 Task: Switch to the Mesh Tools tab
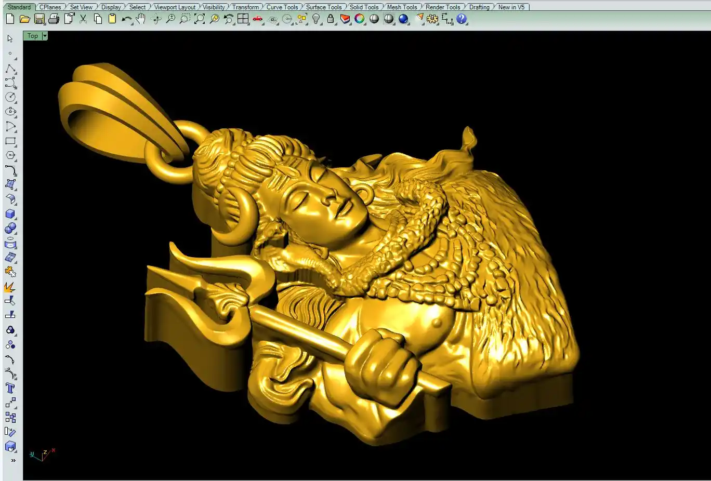(401, 7)
